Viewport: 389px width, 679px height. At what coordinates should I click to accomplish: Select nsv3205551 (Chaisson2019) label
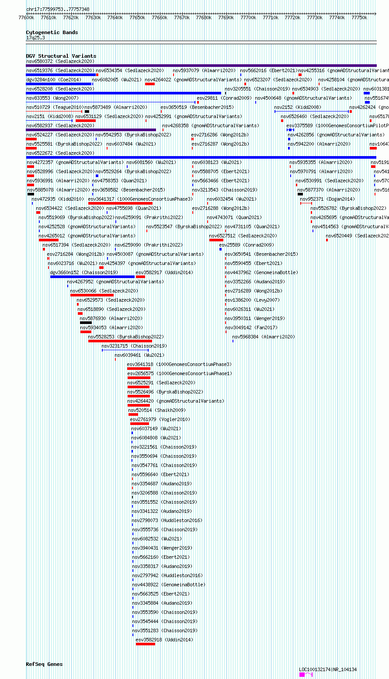click(257, 89)
